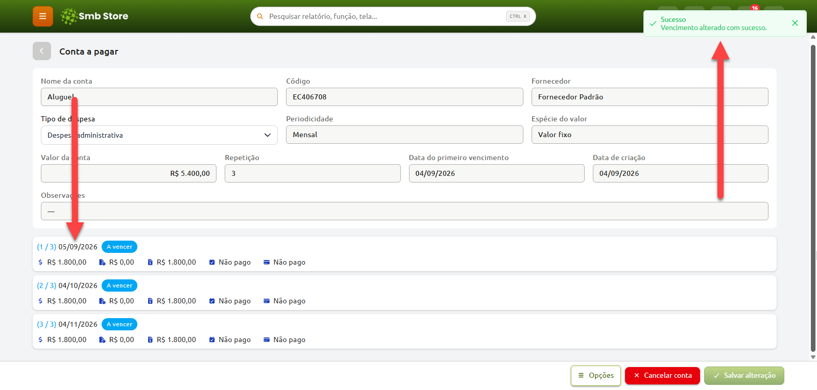Click the success checkmark icon in notification
This screenshot has width=817, height=390.
[653, 23]
